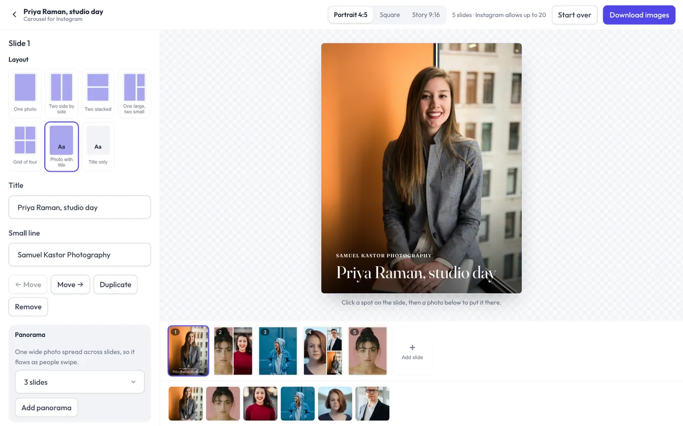This screenshot has width=683, height=426.
Task: Select the man with glasses photo
Action: pyautogui.click(x=373, y=404)
